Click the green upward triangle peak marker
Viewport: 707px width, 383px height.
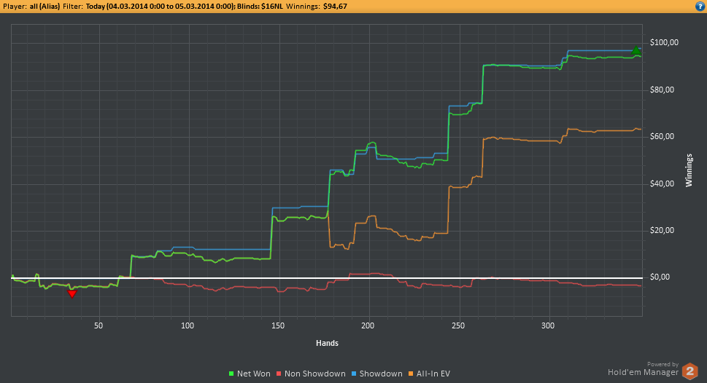[636, 51]
